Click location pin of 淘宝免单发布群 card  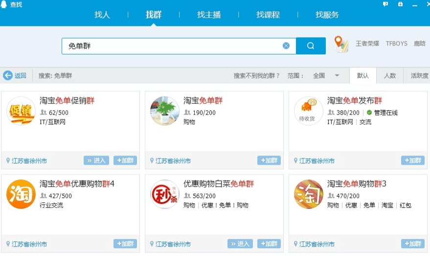(x=295, y=160)
